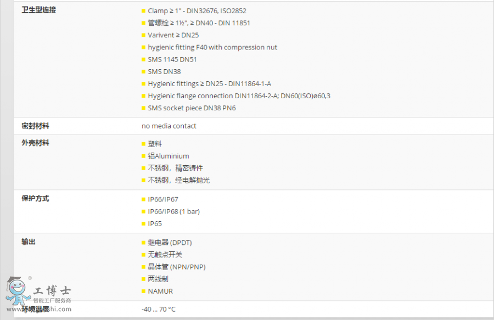Click the yellow bullet next to Varivent ≥ DN25
Viewport: 494px width, 320px height.
pyautogui.click(x=144, y=35)
